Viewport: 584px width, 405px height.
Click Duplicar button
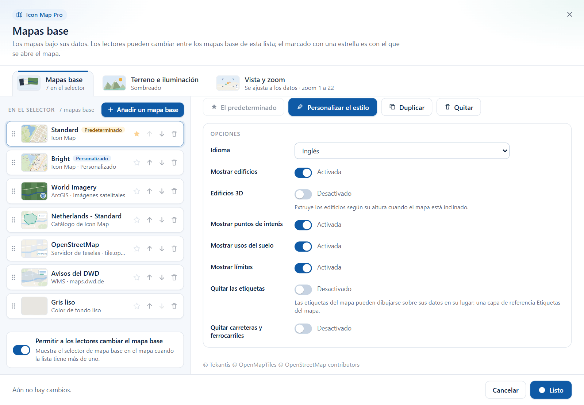407,107
